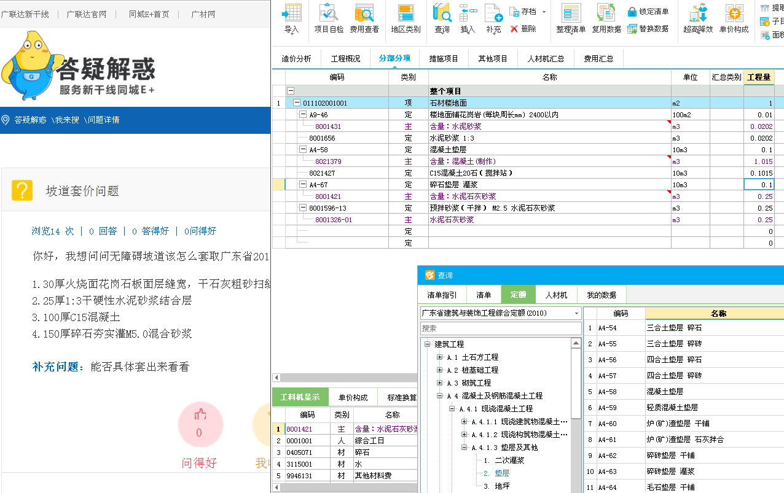This screenshot has width=784, height=493.
Task: Switch to 措施项目 tab
Action: [444, 59]
